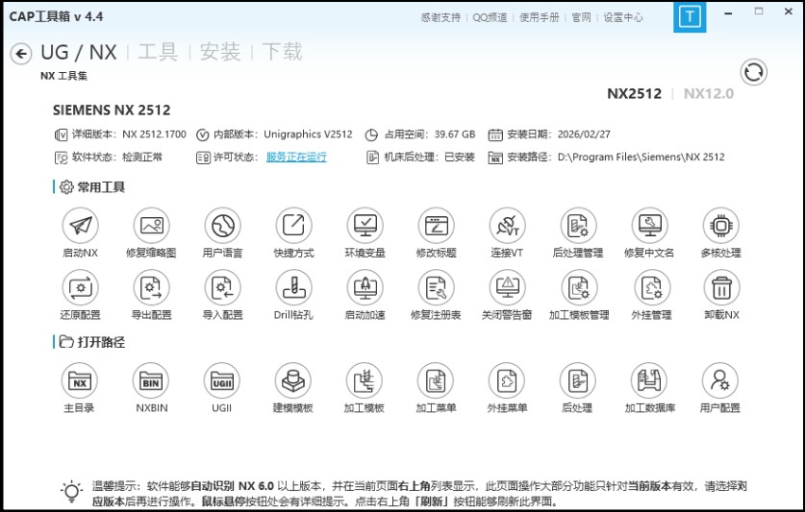Screen dimensions: 805x512
Task: Open the 加工模板 folder path
Action: (x=365, y=381)
